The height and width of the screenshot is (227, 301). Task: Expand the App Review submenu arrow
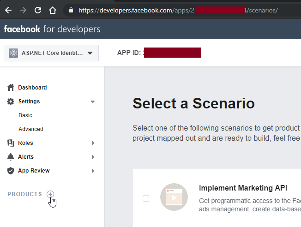93,171
